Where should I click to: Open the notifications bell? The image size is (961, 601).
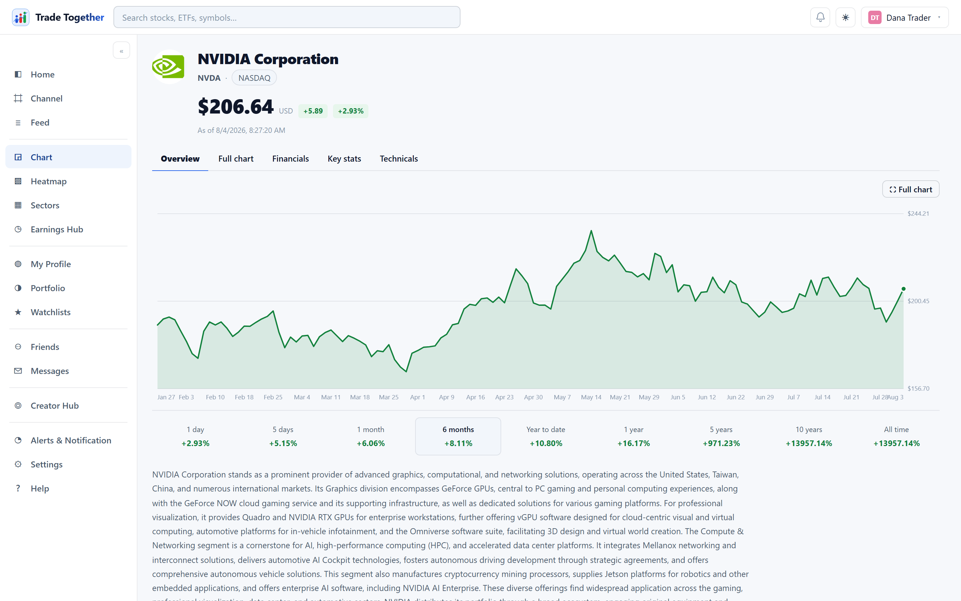[820, 17]
